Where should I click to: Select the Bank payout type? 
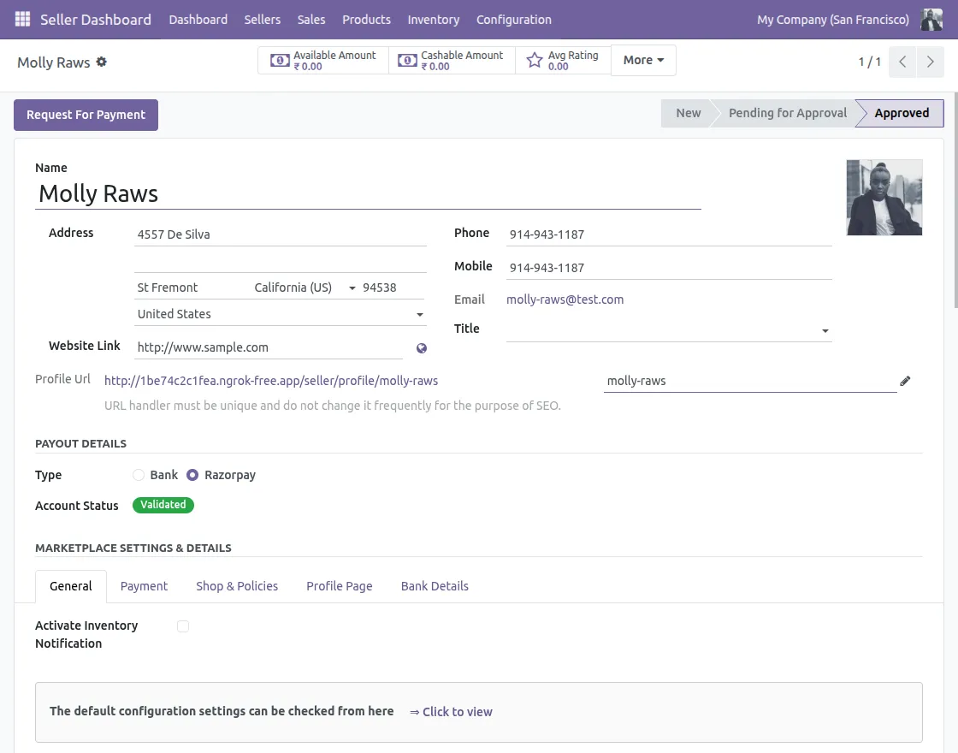(x=139, y=475)
